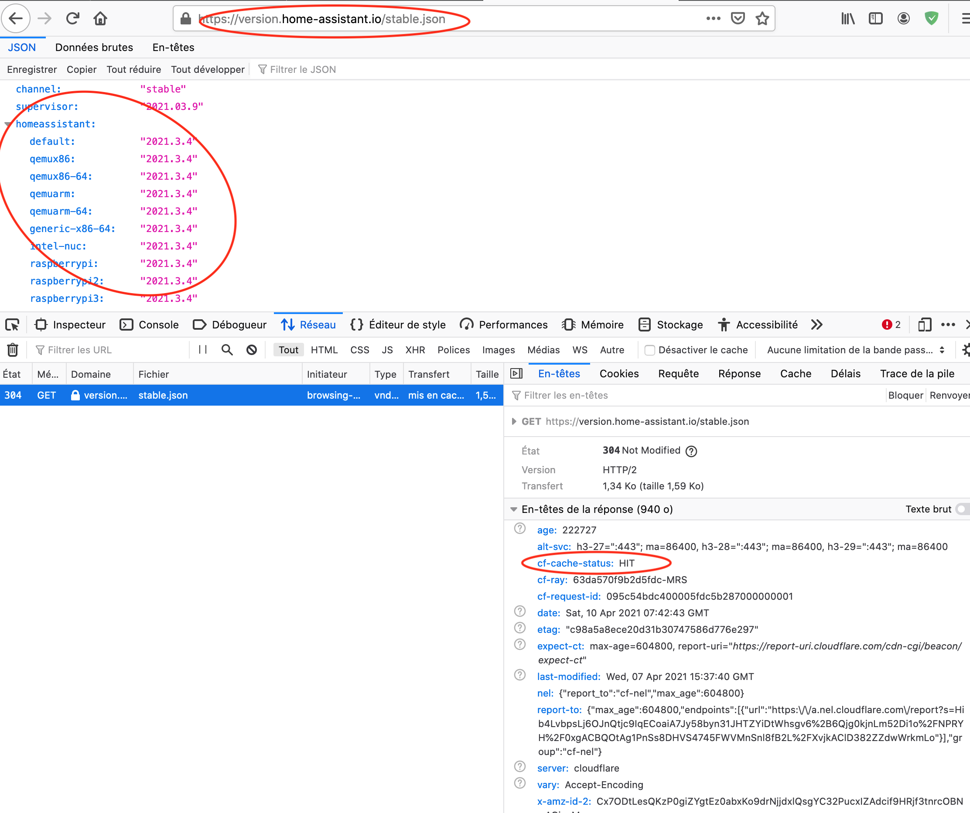Viewport: 970px width, 813px height.
Task: Bookmark this page with the star icon
Action: pyautogui.click(x=762, y=18)
